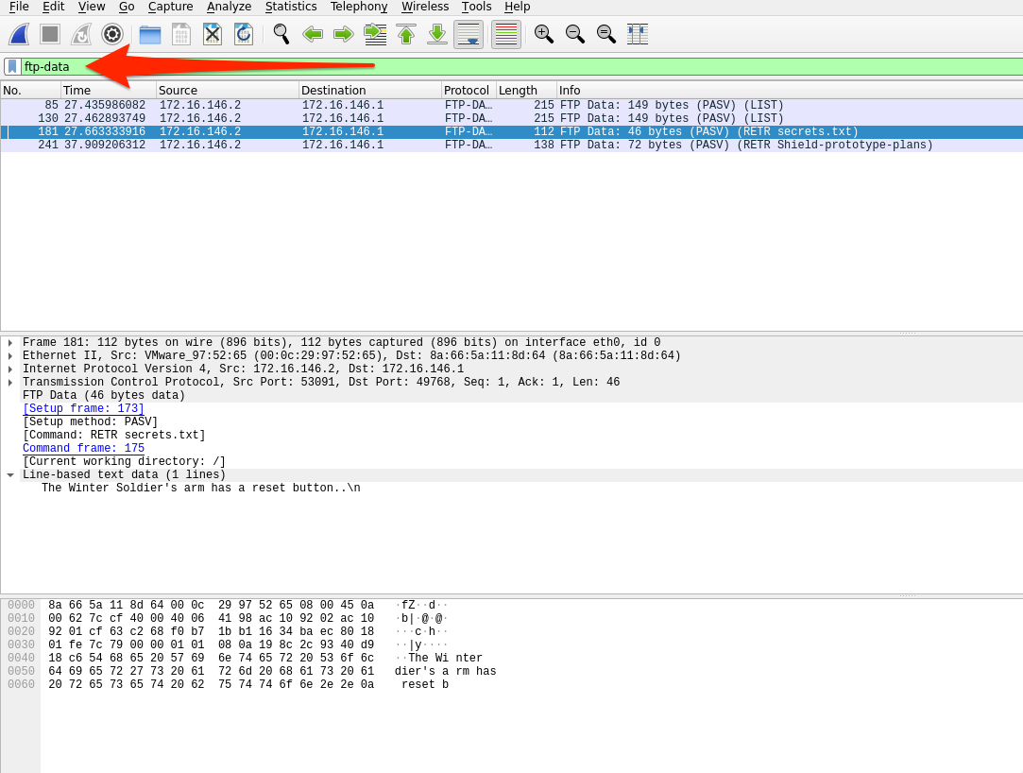Image resolution: width=1023 pixels, height=773 pixels.
Task: Open a capture file with folder icon
Action: (x=150, y=35)
